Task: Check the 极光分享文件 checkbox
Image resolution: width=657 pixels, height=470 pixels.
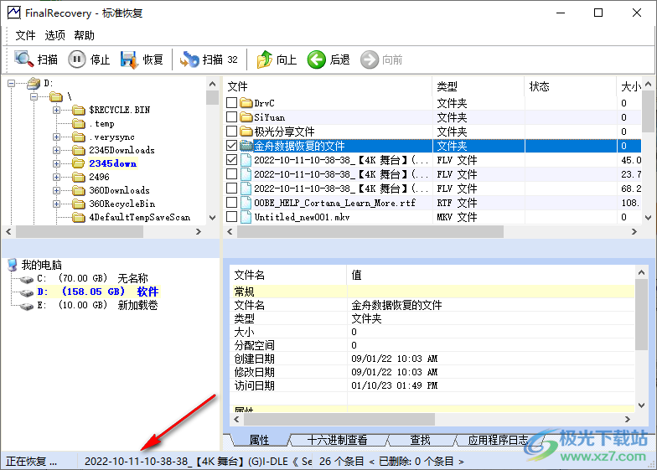Action: click(231, 131)
